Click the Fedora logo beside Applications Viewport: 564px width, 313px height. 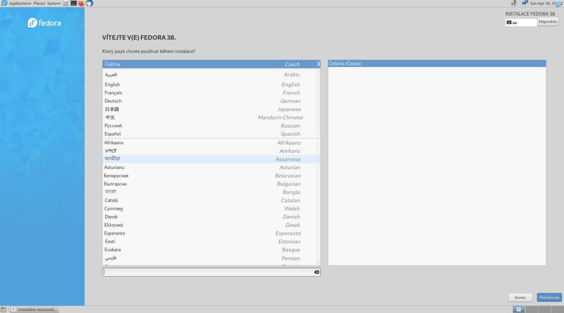coord(4,3)
